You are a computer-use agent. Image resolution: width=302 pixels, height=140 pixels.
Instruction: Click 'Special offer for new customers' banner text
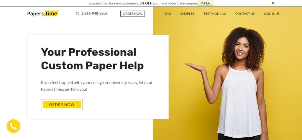113,3
